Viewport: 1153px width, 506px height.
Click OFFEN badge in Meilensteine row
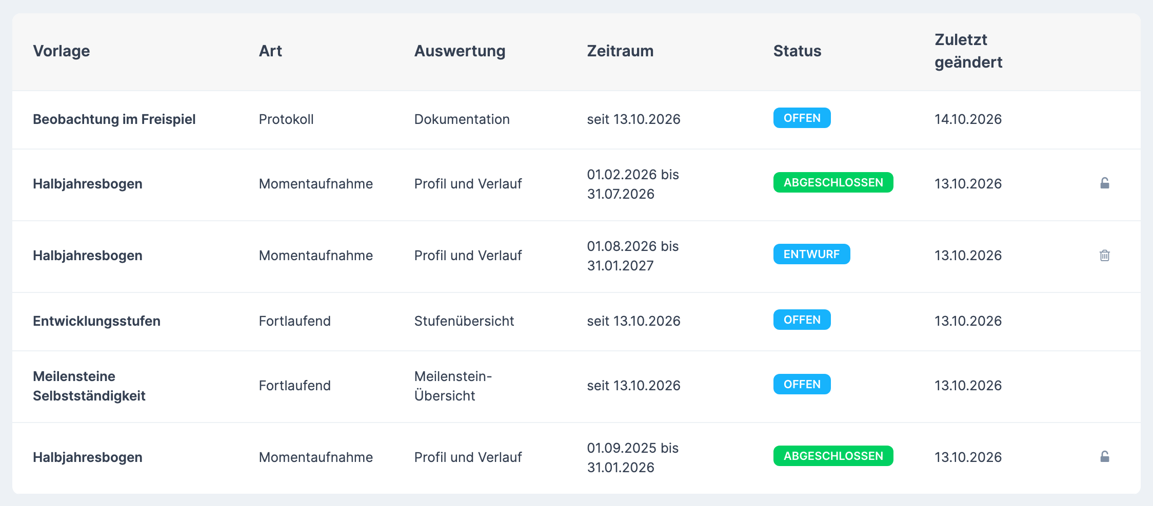(x=802, y=384)
